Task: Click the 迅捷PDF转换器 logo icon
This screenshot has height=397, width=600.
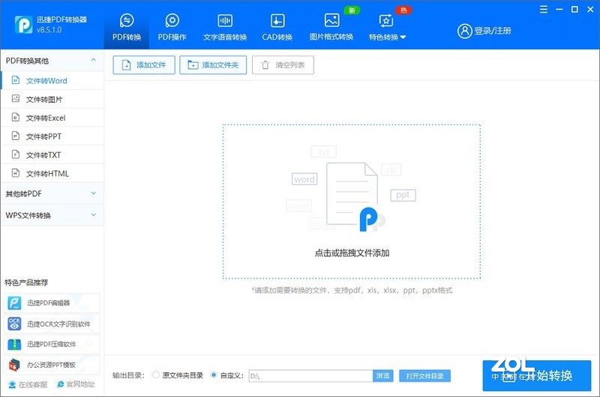Action: (23, 25)
